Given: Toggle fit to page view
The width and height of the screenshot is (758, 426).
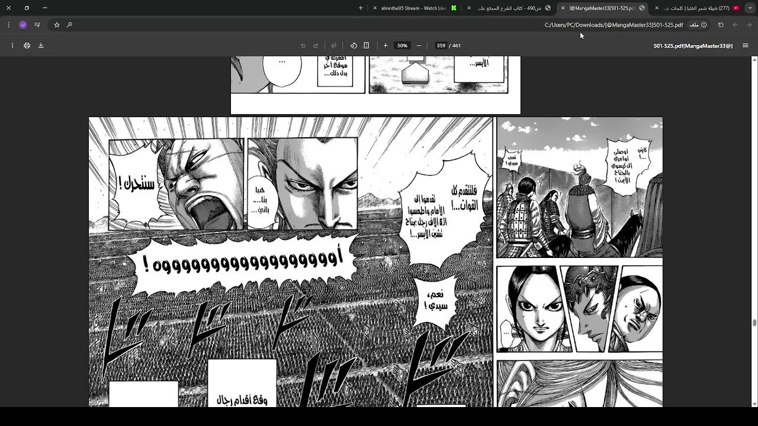Looking at the screenshot, I should tap(367, 46).
